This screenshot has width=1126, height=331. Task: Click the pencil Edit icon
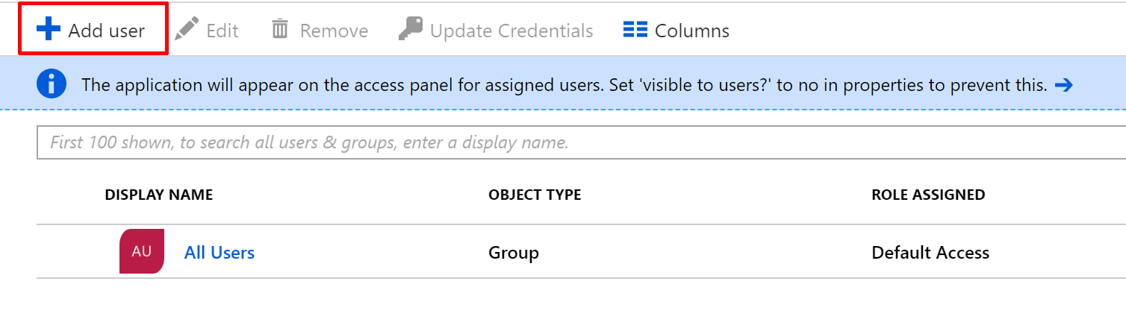[187, 31]
